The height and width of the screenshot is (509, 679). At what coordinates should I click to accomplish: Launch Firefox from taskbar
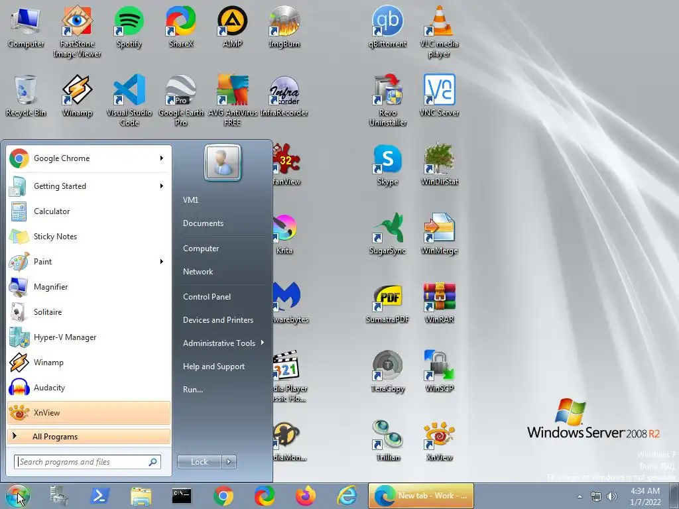[305, 496]
